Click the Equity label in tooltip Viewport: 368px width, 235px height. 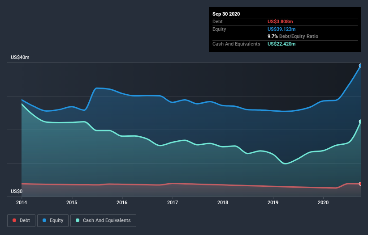219,29
